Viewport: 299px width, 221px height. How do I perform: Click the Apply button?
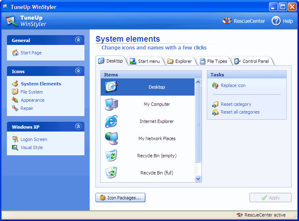pos(270,198)
